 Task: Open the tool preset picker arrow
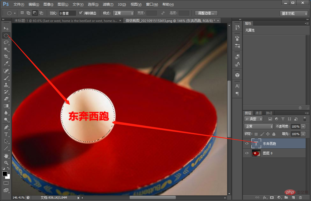tap(15, 13)
